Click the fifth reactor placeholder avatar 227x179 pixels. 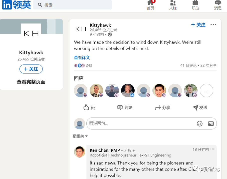tap(144, 90)
